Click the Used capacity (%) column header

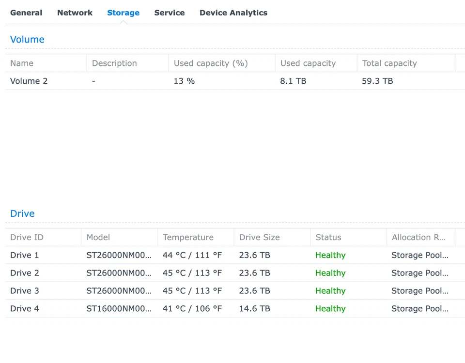[211, 63]
